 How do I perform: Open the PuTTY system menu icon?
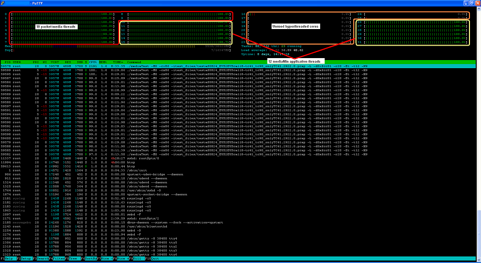3,3
